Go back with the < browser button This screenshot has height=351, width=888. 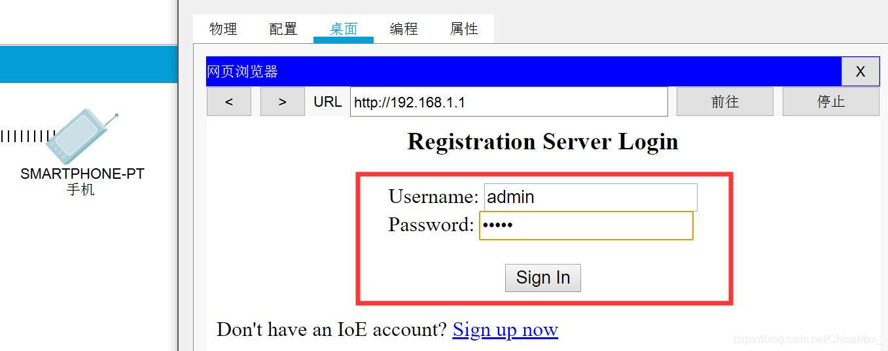[x=229, y=102]
